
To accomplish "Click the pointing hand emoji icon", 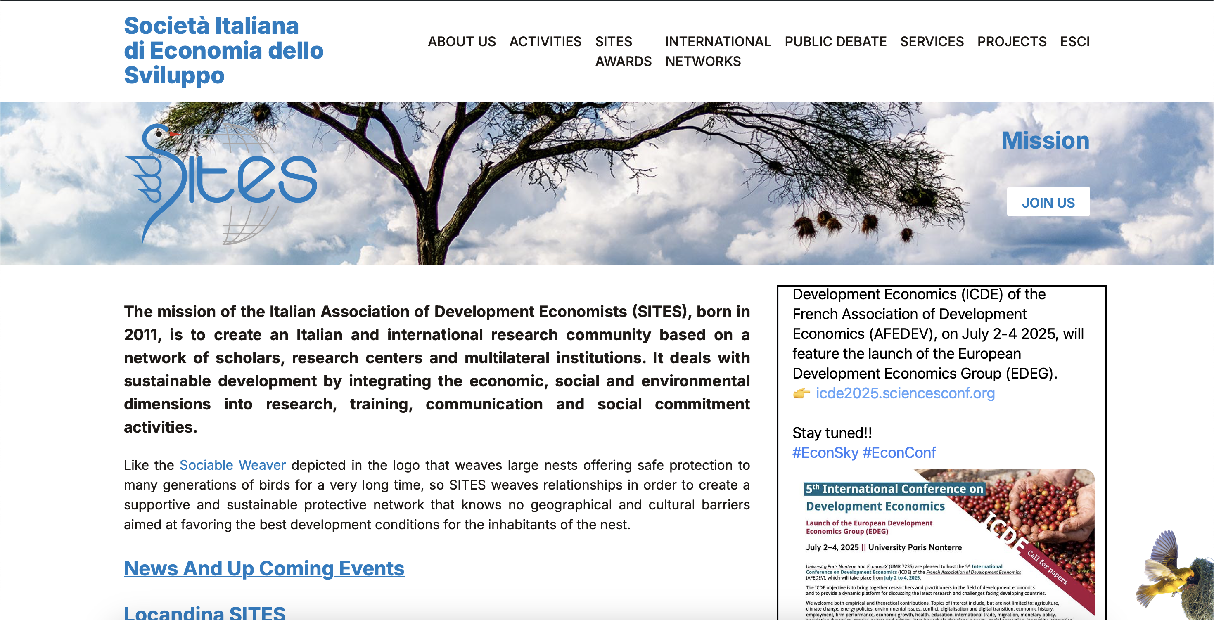I will [801, 393].
